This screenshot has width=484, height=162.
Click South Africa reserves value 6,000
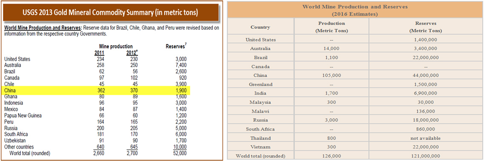coord(180,134)
